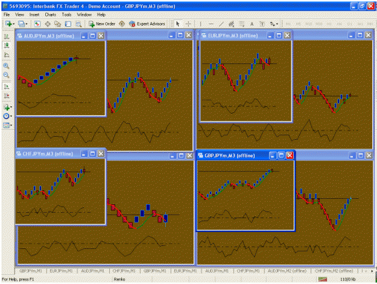This screenshot has height=284, width=377.
Task: Open the Window menu
Action: [84, 15]
